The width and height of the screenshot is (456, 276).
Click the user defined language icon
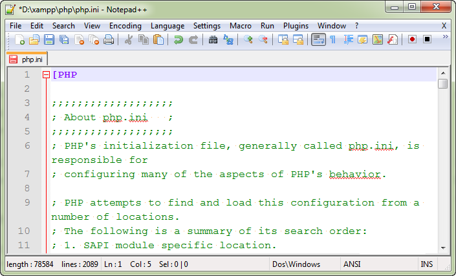[x=363, y=39]
